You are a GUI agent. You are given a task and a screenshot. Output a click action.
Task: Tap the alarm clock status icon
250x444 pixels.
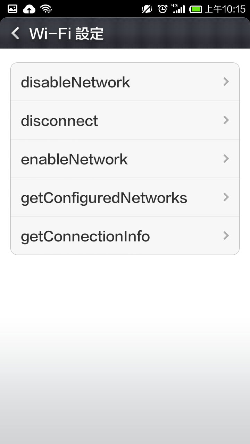click(x=162, y=9)
